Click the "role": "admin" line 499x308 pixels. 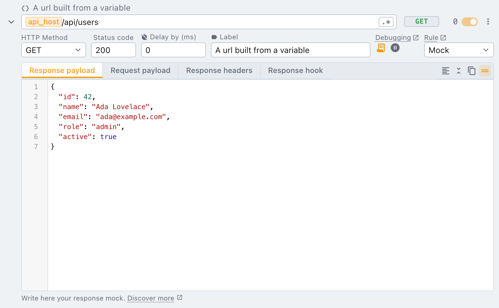91,127
